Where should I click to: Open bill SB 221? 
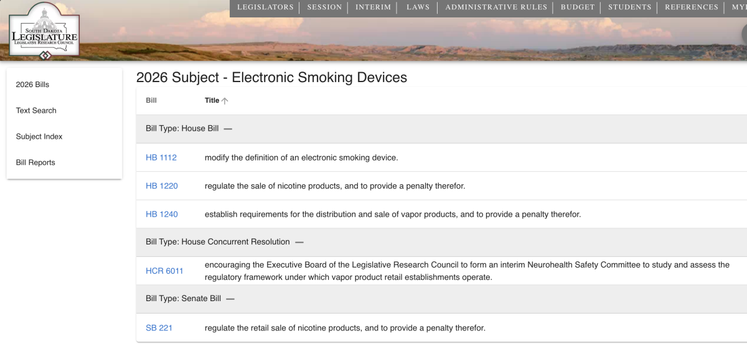coord(159,327)
